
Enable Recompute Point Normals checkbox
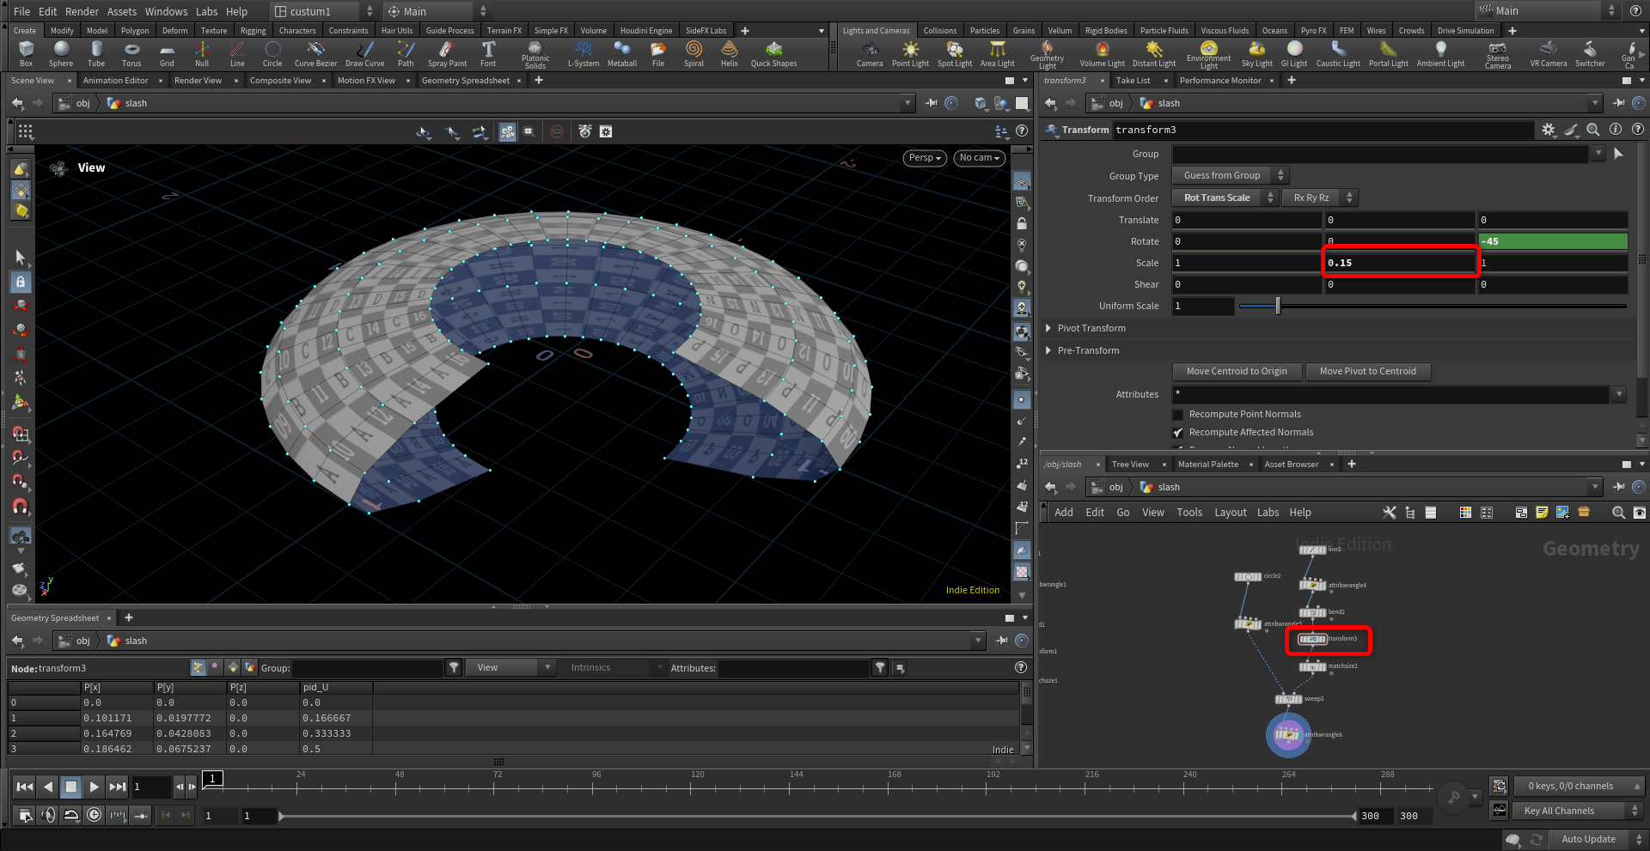pos(1178,415)
